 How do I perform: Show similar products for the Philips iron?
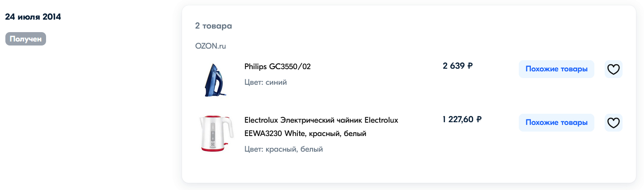coord(556,69)
